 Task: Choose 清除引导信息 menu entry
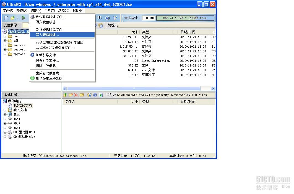click(x=62, y=65)
